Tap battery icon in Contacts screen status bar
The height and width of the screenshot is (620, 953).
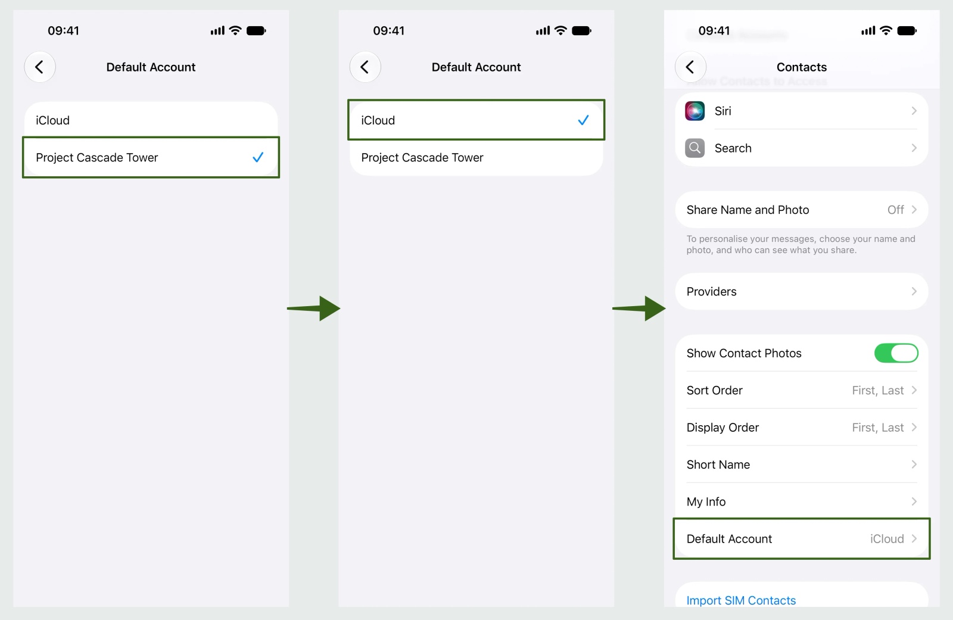(907, 30)
